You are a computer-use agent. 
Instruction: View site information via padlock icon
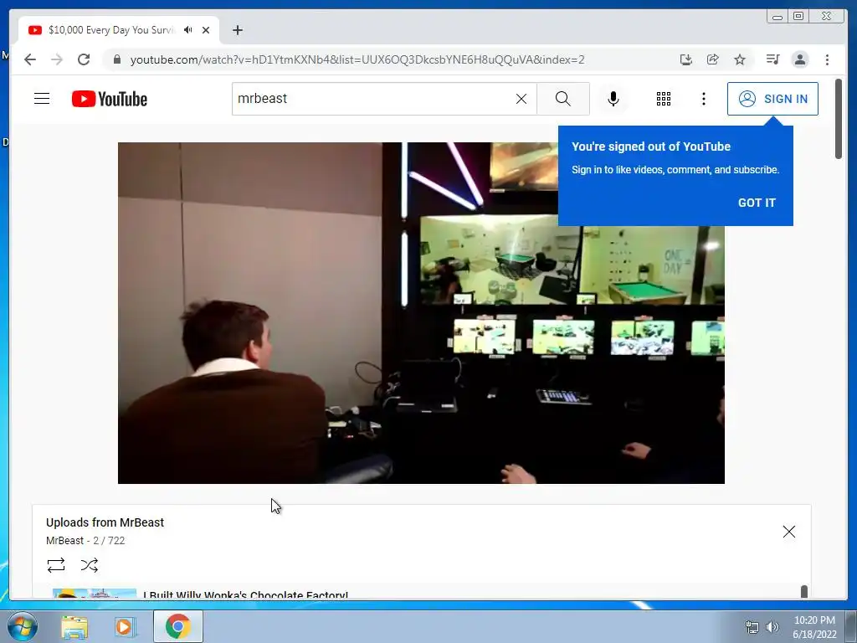(116, 59)
